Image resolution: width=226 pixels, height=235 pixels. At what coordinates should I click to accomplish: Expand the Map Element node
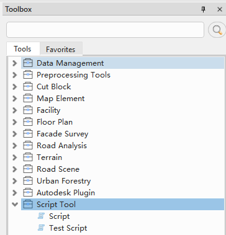pos(15,99)
